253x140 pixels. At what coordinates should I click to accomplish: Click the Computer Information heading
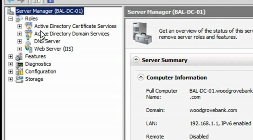coord(177,78)
